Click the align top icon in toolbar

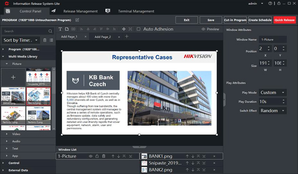(101, 29)
